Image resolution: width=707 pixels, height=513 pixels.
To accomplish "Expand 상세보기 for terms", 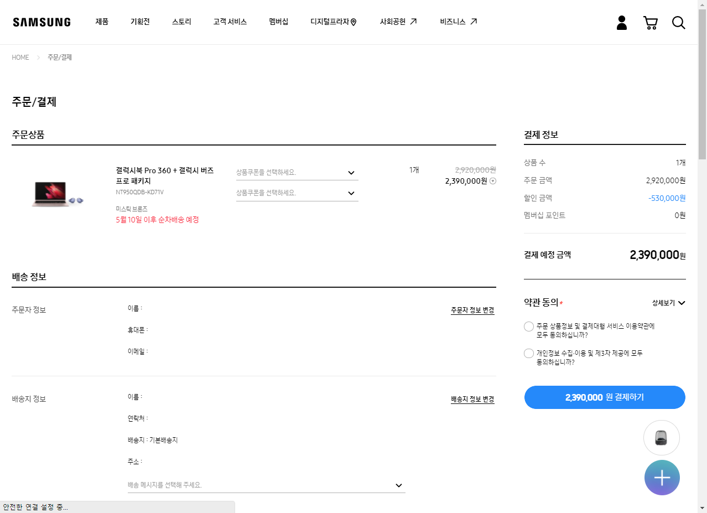I will click(668, 303).
